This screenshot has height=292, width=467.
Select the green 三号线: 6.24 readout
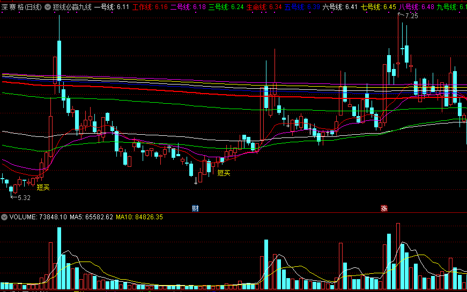226,7
